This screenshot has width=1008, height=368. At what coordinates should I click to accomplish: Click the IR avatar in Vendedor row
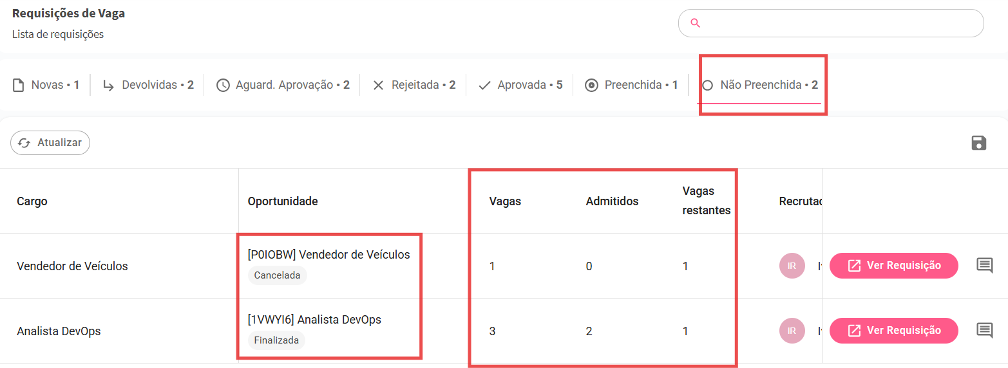tap(792, 266)
